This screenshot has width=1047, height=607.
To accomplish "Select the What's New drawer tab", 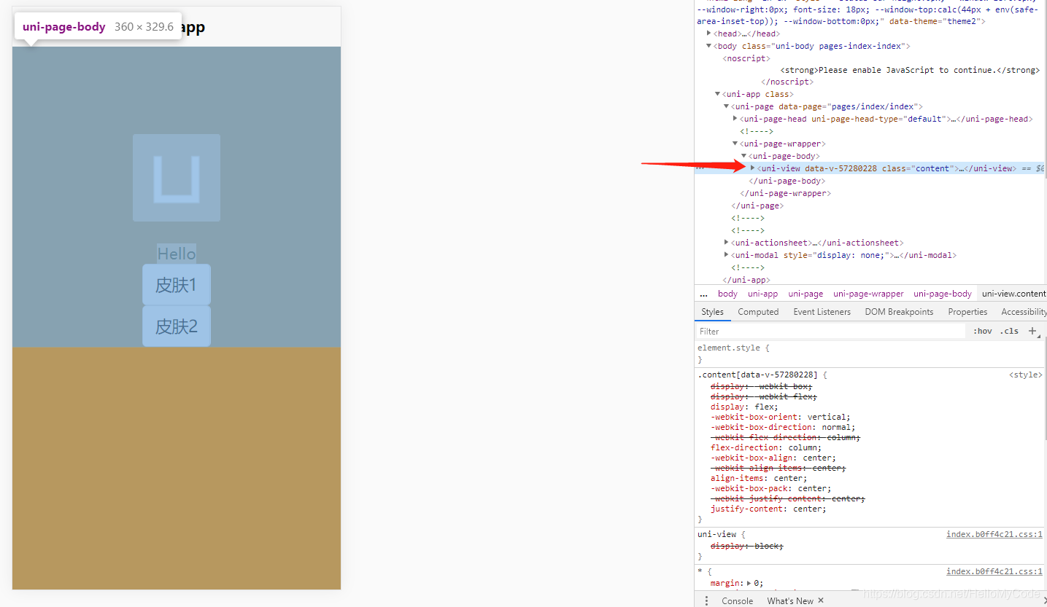I will tap(789, 601).
